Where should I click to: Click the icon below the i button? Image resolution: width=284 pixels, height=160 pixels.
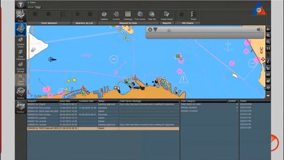[x=268, y=68]
